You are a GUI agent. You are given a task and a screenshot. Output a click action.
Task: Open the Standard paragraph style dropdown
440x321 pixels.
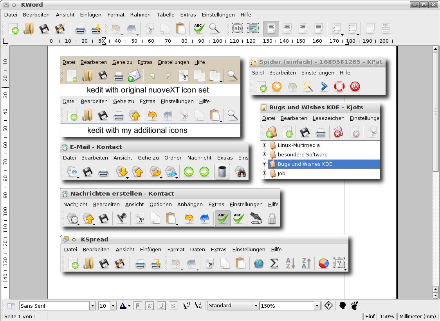tap(256, 306)
